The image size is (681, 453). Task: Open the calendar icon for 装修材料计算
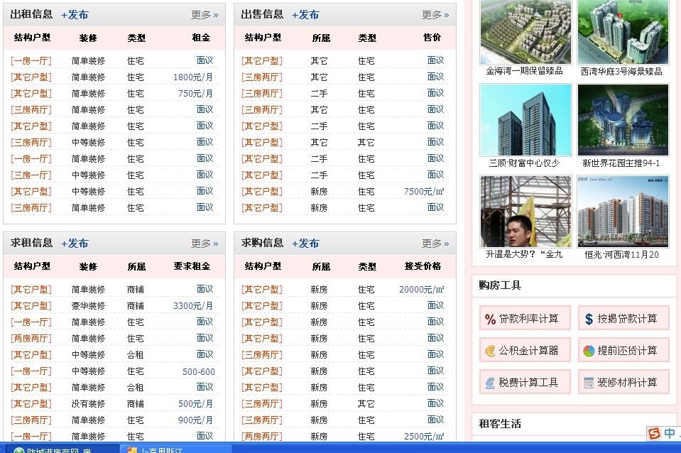pos(589,383)
